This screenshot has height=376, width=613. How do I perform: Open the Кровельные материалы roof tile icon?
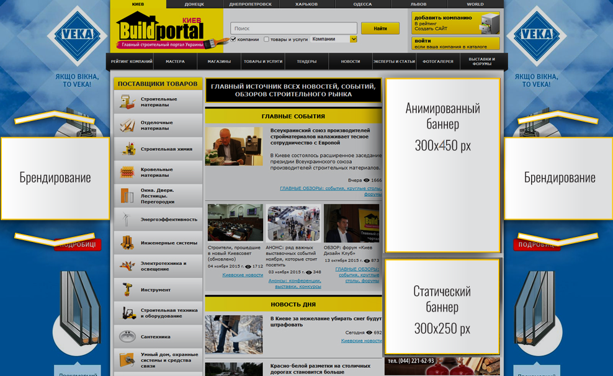coord(127,172)
